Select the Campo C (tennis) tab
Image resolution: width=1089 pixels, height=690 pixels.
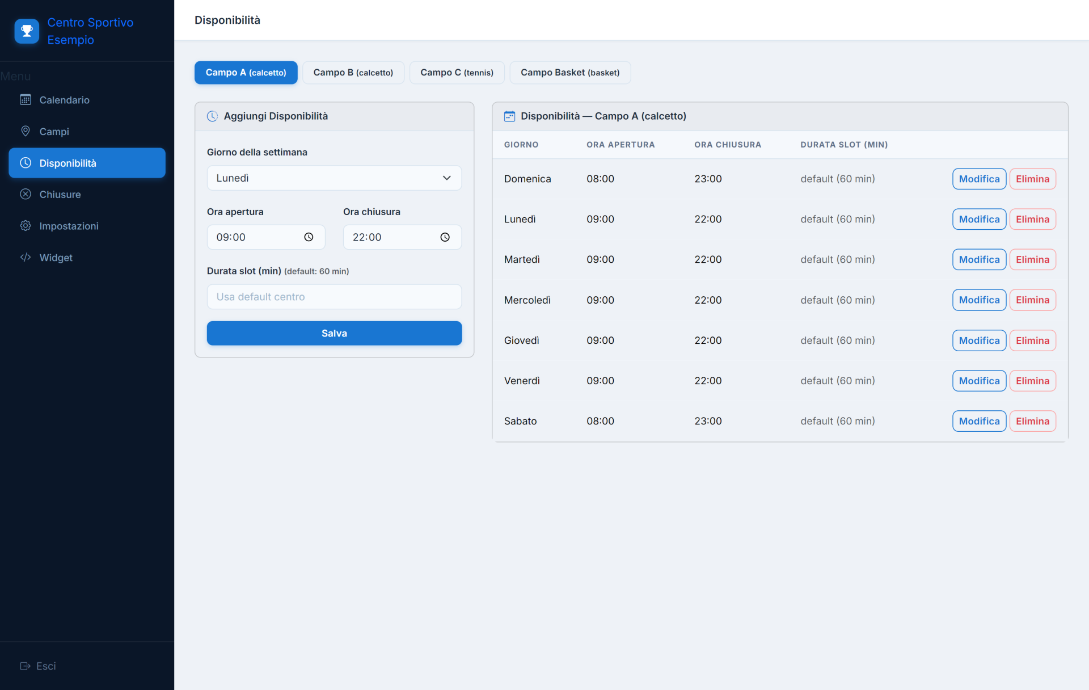point(457,73)
